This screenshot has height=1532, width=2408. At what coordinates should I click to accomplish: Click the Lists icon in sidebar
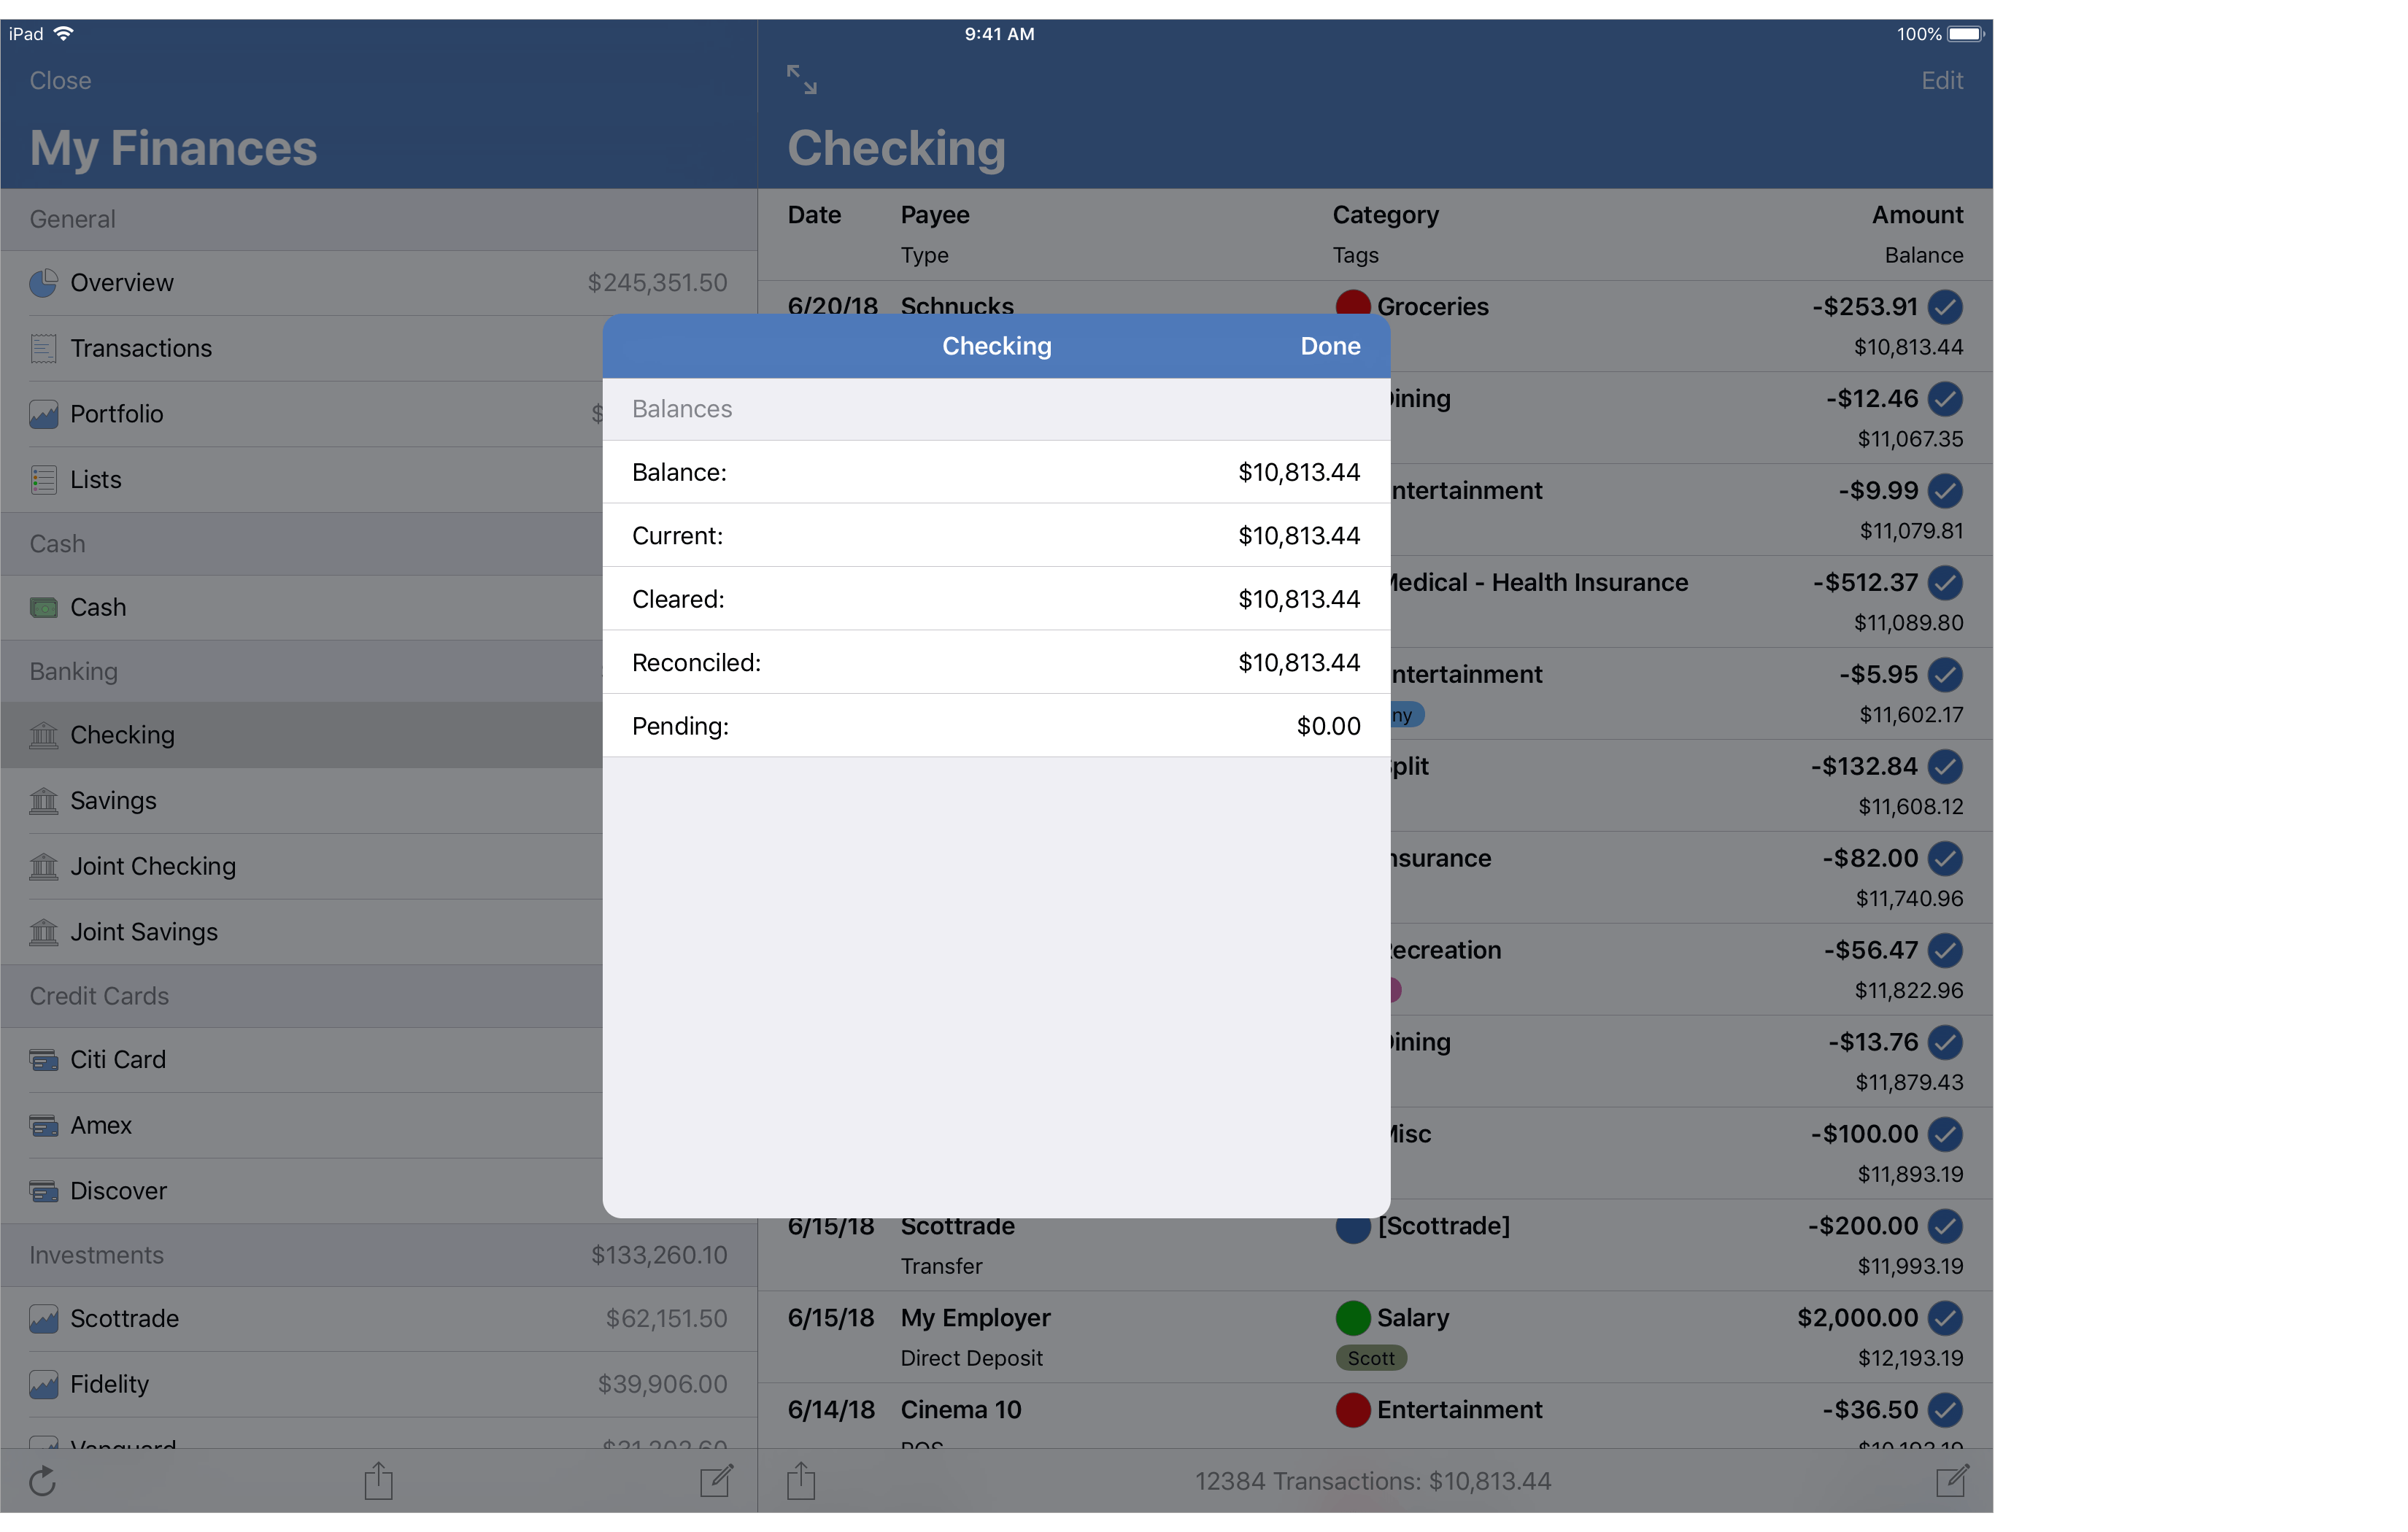tap(43, 480)
